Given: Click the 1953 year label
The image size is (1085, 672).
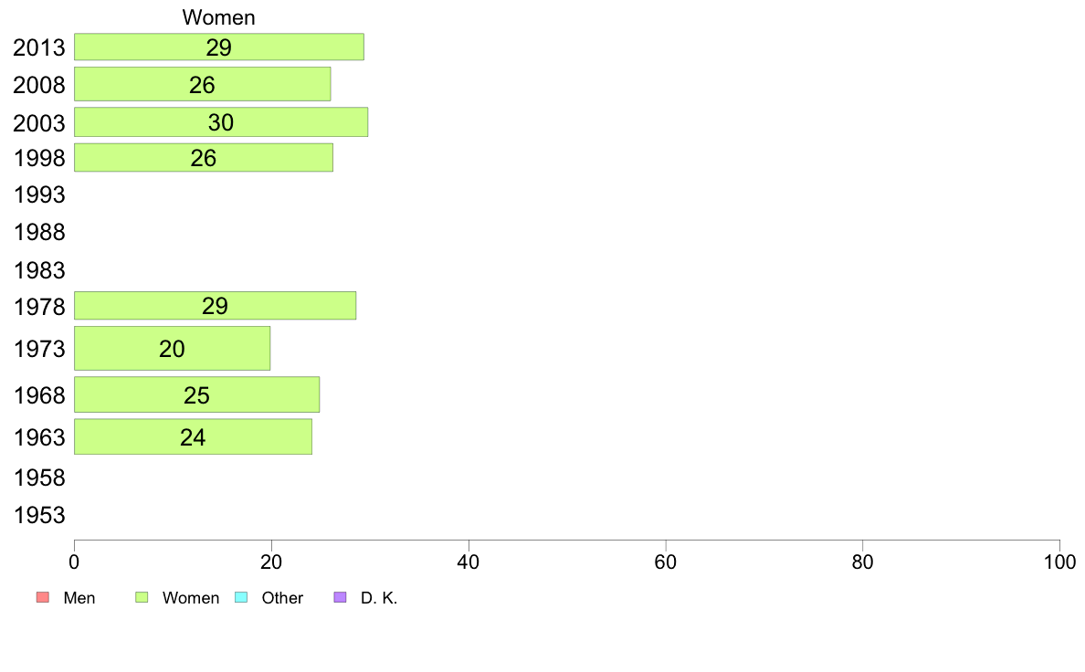Looking at the screenshot, I should [39, 516].
